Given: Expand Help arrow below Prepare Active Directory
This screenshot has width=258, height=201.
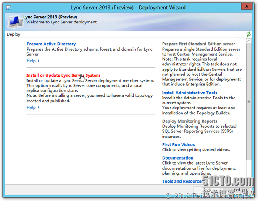Looking at the screenshot, I should [x=39, y=61].
